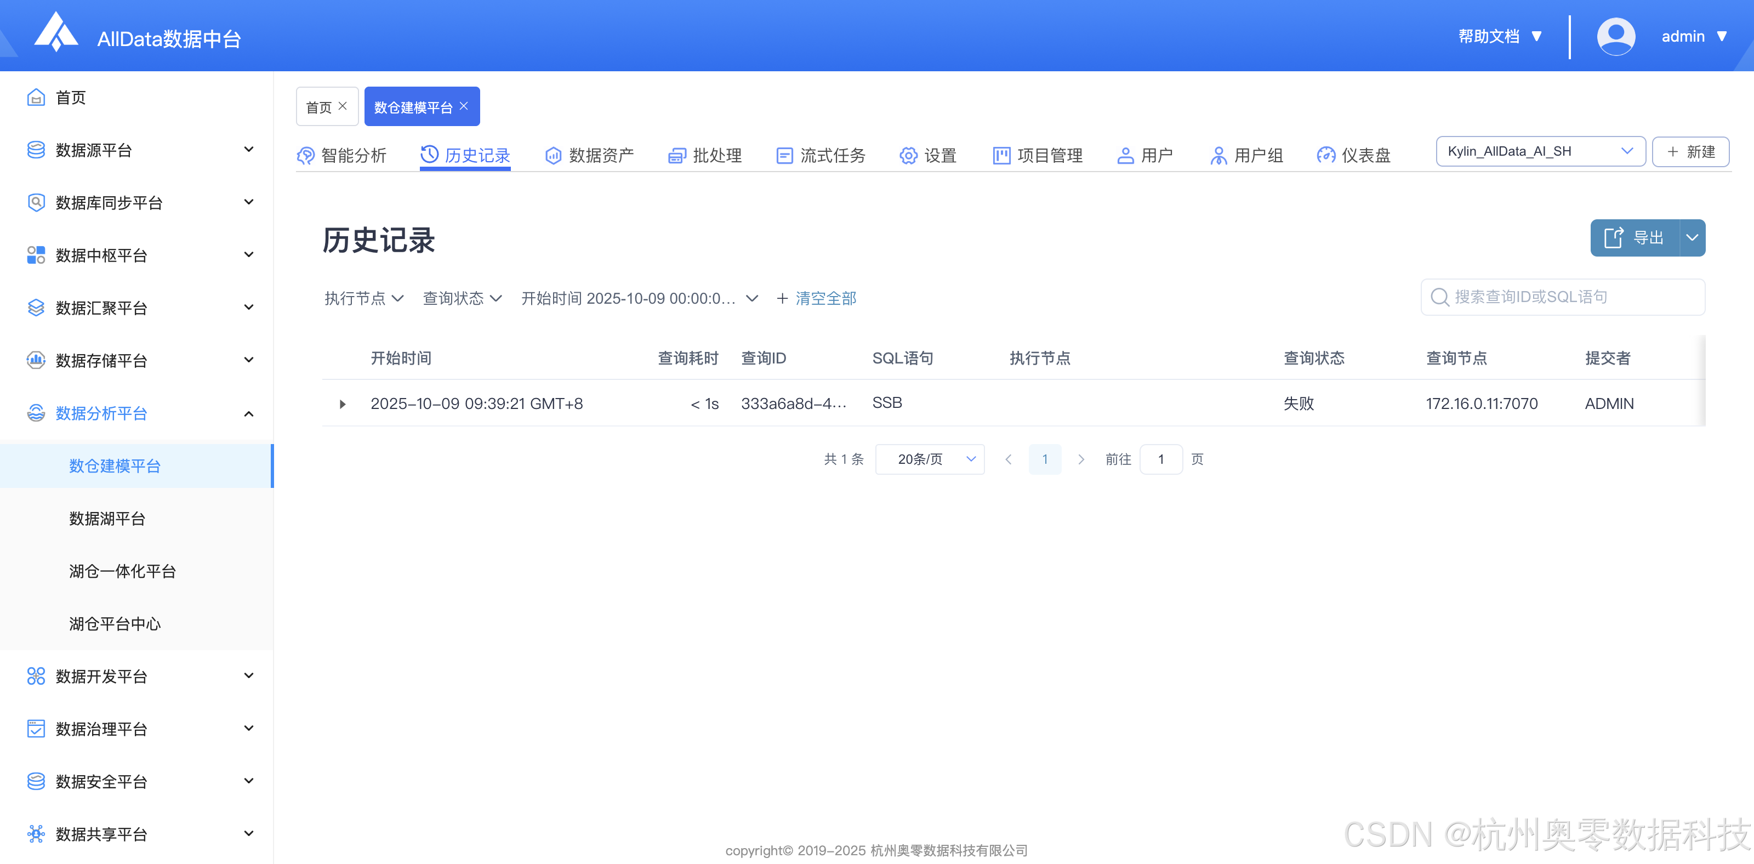Click the 项目管理 project management icon
The width and height of the screenshot is (1754, 864).
tap(1000, 155)
